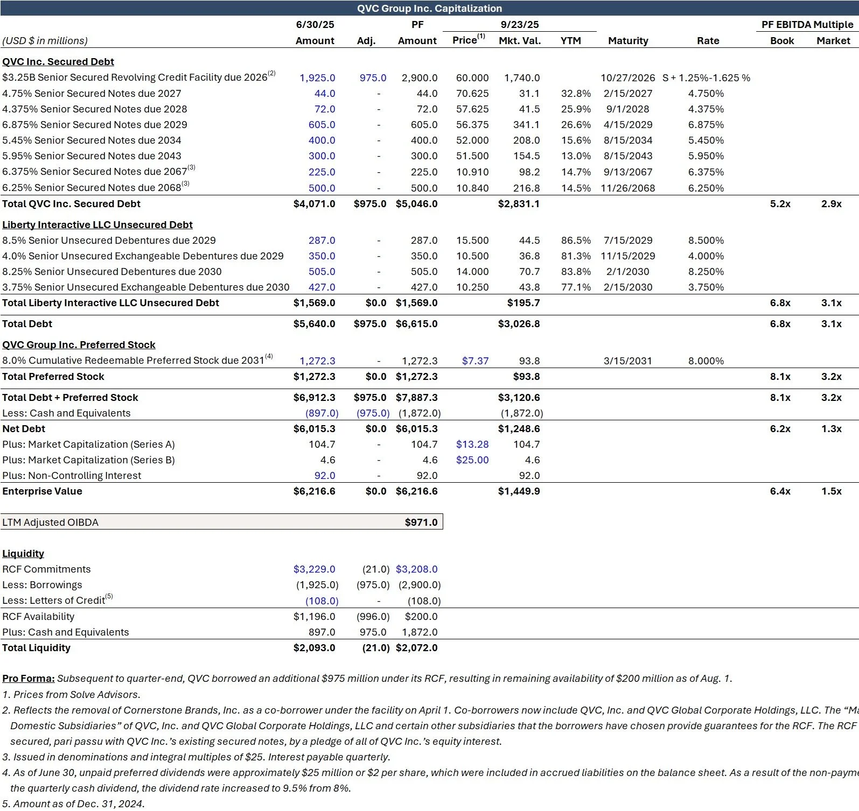Click the secured debt total $4,071.0

tap(314, 203)
